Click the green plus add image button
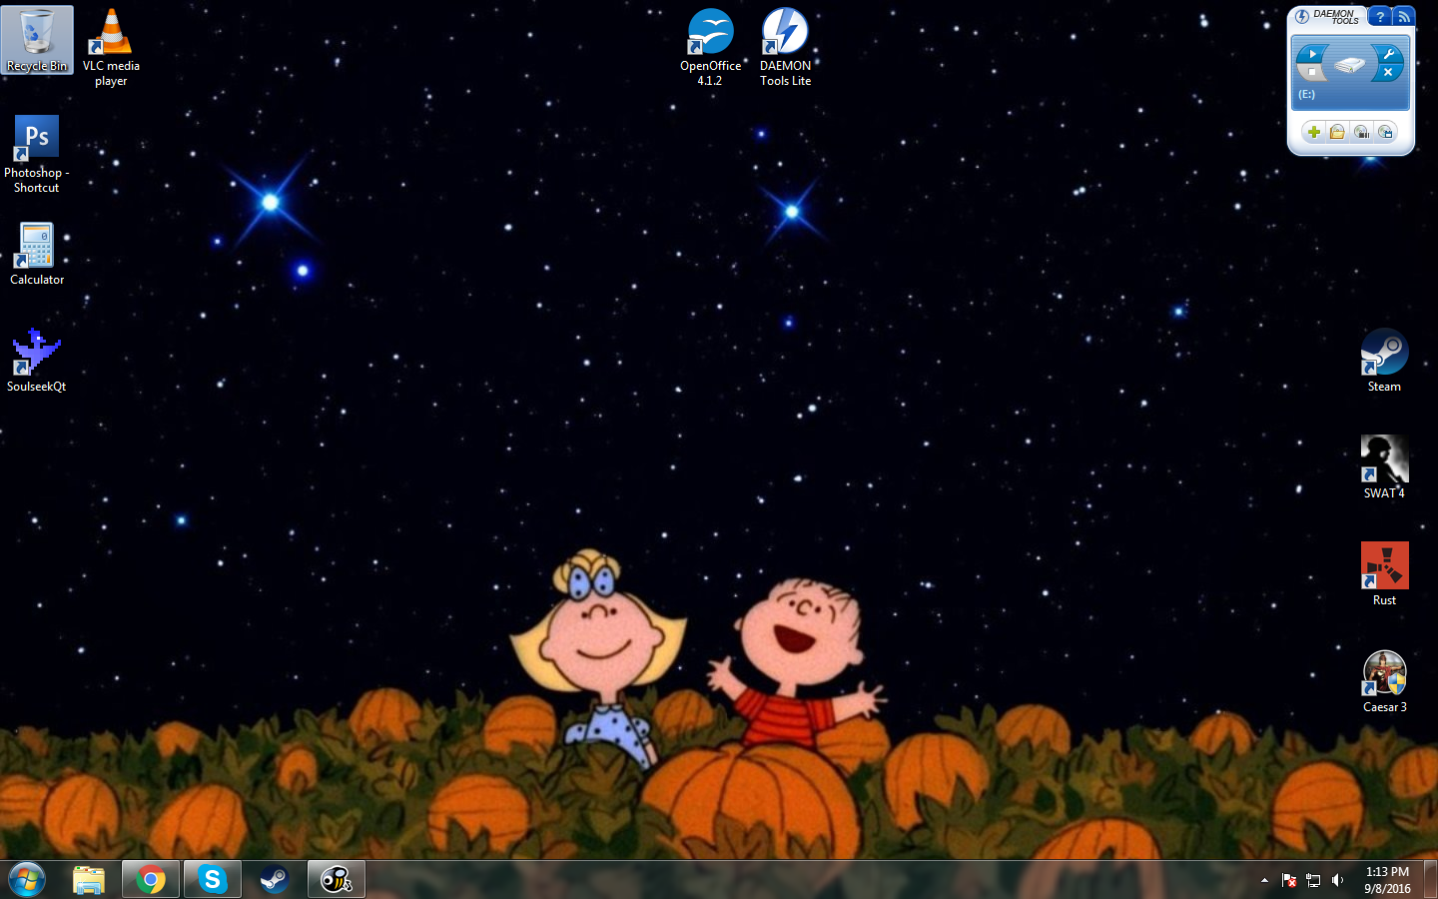The width and height of the screenshot is (1438, 899). pos(1314,132)
